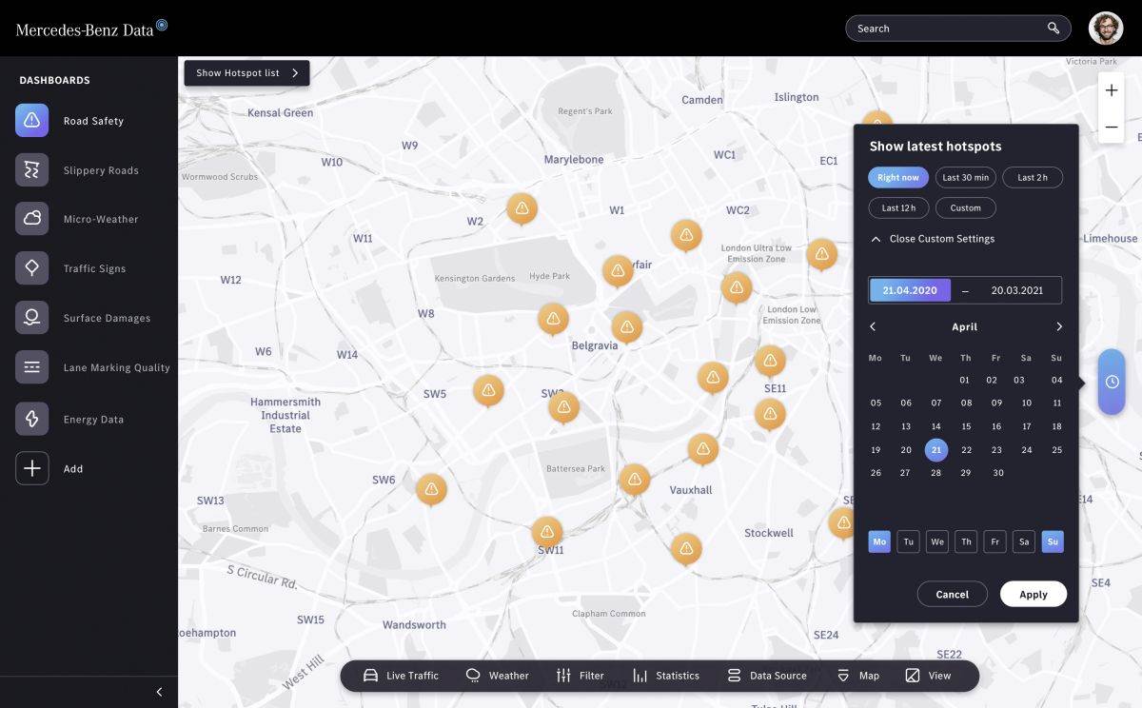Open the Data Source menu
This screenshot has width=1142, height=708.
point(767,675)
